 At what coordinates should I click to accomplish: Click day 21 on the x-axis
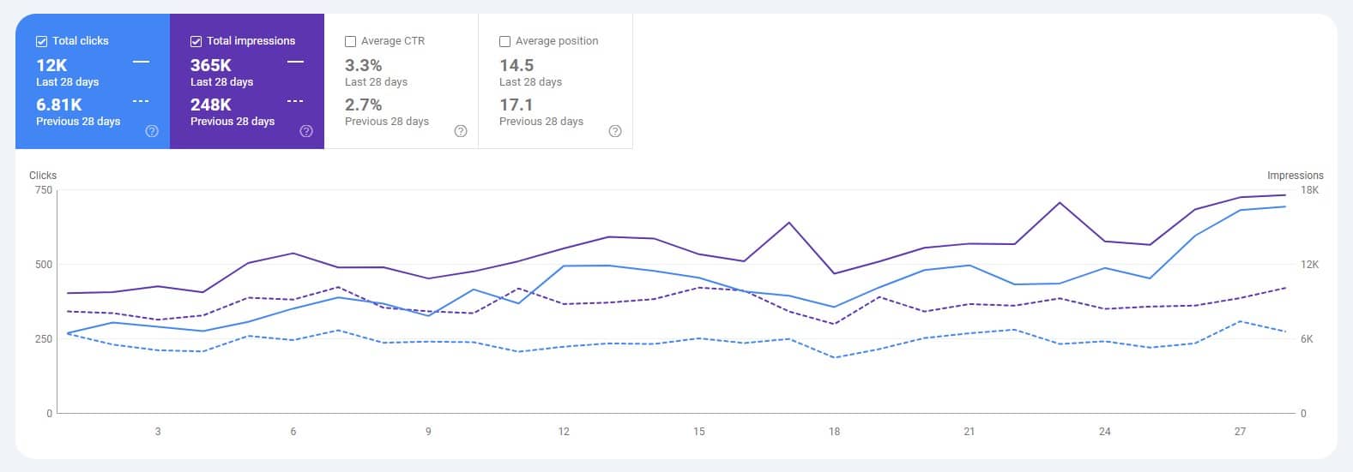click(x=969, y=432)
